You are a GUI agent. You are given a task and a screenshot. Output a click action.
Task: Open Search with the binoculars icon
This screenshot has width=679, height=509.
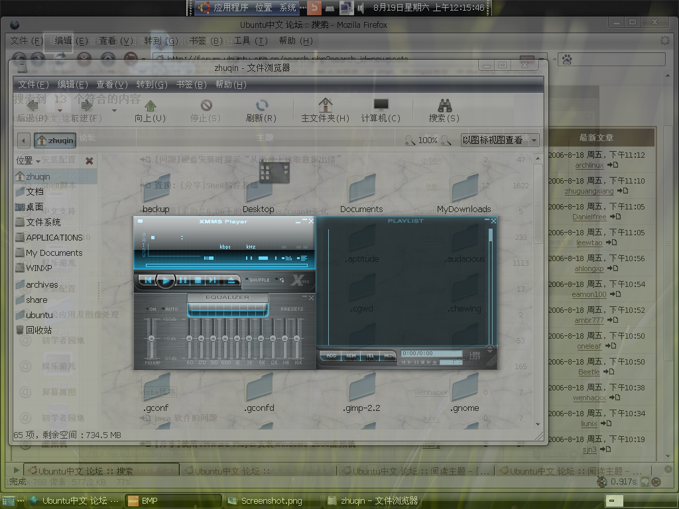(x=444, y=111)
